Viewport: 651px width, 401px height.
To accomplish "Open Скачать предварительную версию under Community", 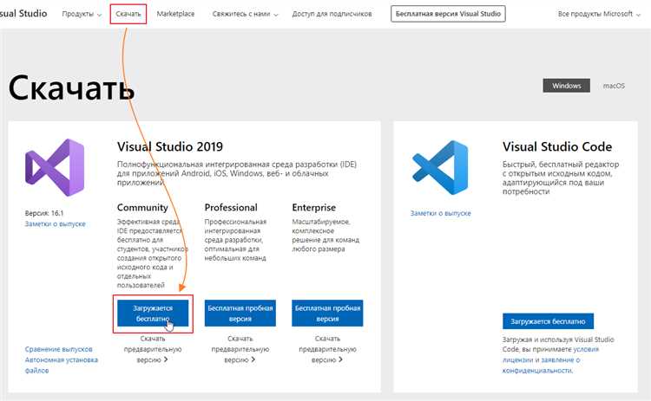I will (x=153, y=349).
